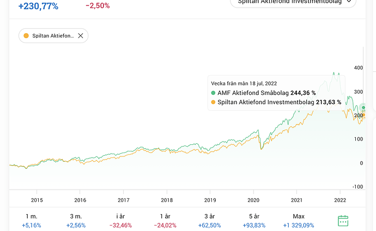Click the orange Spiltan legend dot in tooltip
The image size is (376, 231).
(213, 102)
